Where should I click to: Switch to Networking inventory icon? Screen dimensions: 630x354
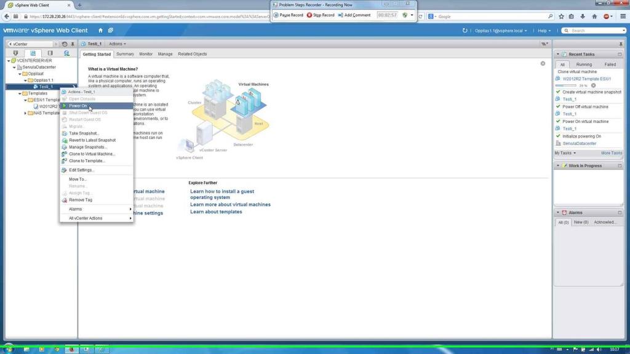(66, 53)
